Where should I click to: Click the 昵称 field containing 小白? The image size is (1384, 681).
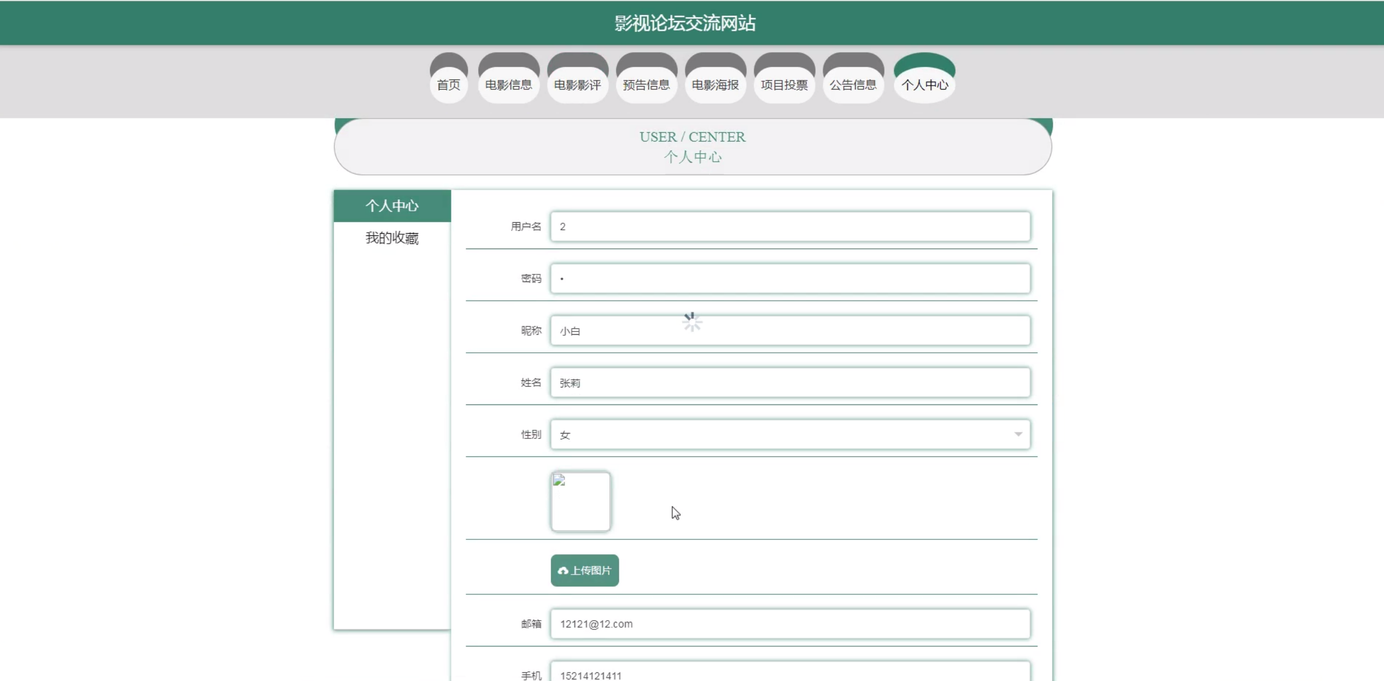(x=790, y=331)
